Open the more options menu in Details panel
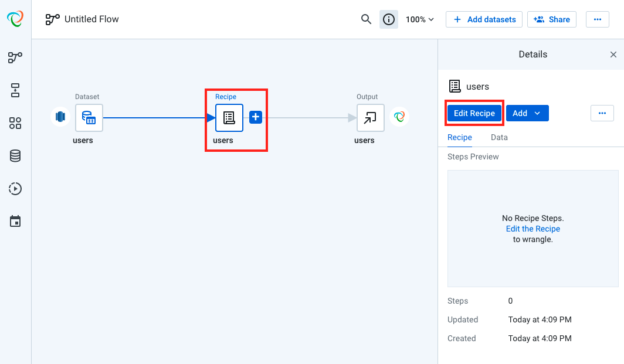Viewport: 624px width, 364px height. pyautogui.click(x=602, y=113)
